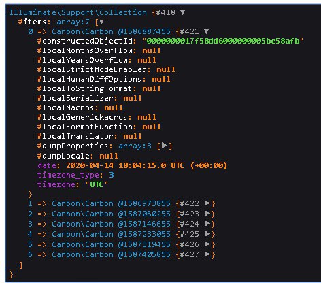Click the #localYearsOverflow property
The height and width of the screenshot is (283, 321).
[82, 60]
